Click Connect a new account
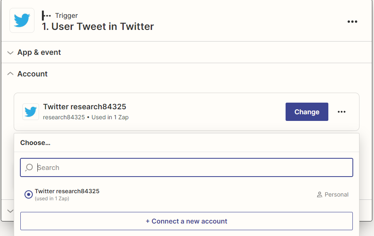The width and height of the screenshot is (374, 236). [x=186, y=221]
